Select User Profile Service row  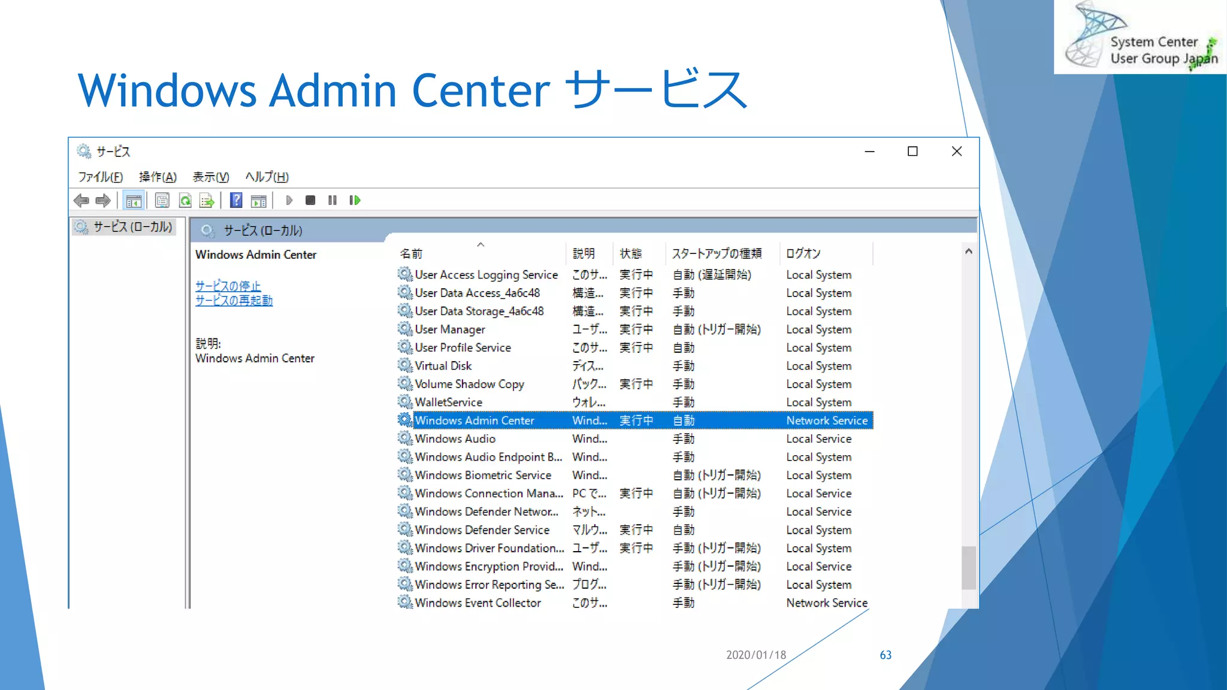[x=634, y=347]
